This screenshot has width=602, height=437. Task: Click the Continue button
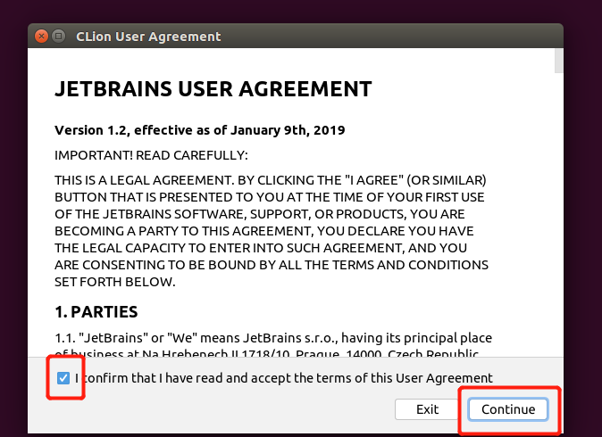(x=508, y=409)
